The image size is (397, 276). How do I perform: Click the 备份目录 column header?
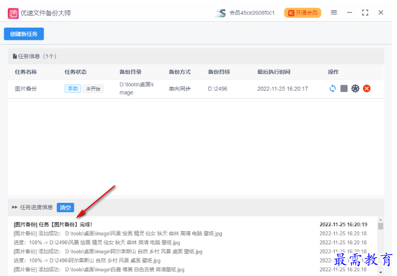[130, 72]
